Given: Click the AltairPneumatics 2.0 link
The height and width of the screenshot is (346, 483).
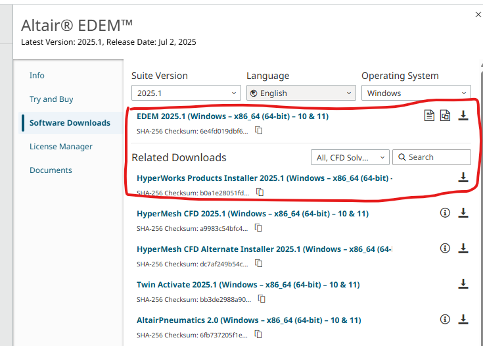Looking at the screenshot, I should click(x=249, y=320).
